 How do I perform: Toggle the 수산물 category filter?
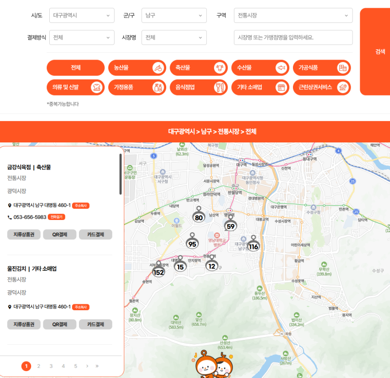point(260,68)
